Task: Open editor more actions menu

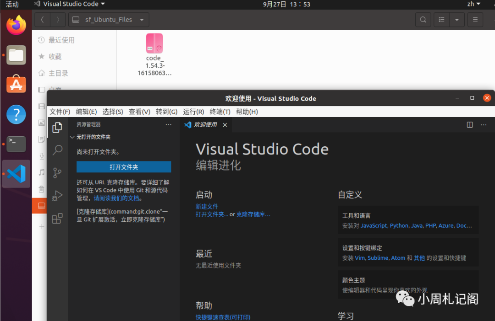Action: (x=484, y=125)
